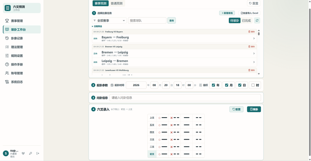Image resolution: width=311 pixels, height=161 pixels.
Task: Select static yin broken line for 三爻
Action: (199, 139)
